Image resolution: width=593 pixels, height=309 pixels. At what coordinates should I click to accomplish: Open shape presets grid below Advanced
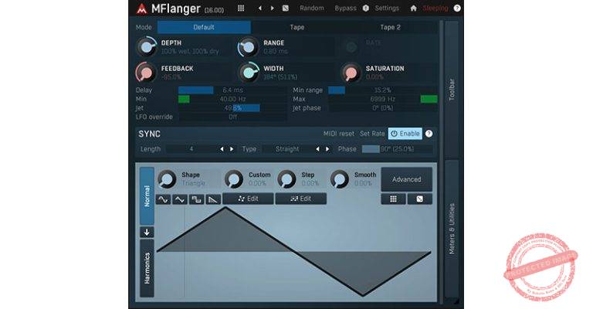click(393, 199)
